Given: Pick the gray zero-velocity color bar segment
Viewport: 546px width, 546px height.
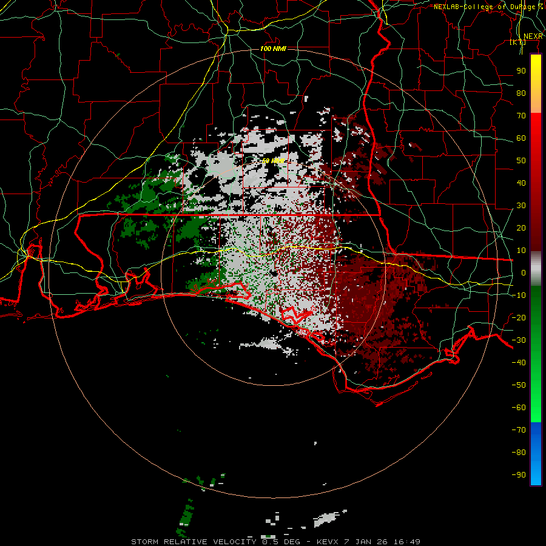Looking at the screenshot, I should pyautogui.click(x=536, y=270).
